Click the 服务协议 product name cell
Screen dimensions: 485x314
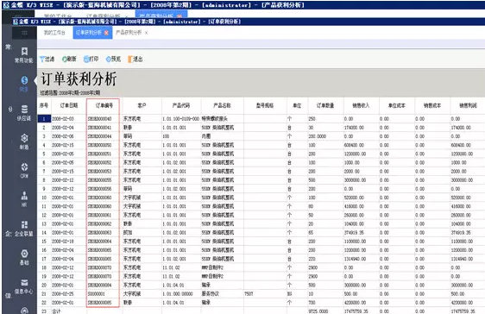pos(211,294)
